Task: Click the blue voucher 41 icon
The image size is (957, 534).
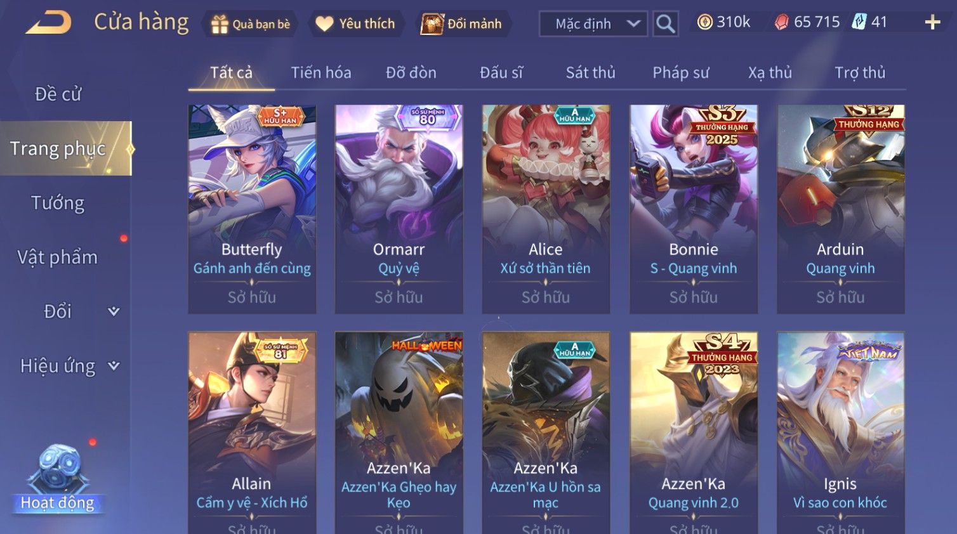Action: [859, 22]
